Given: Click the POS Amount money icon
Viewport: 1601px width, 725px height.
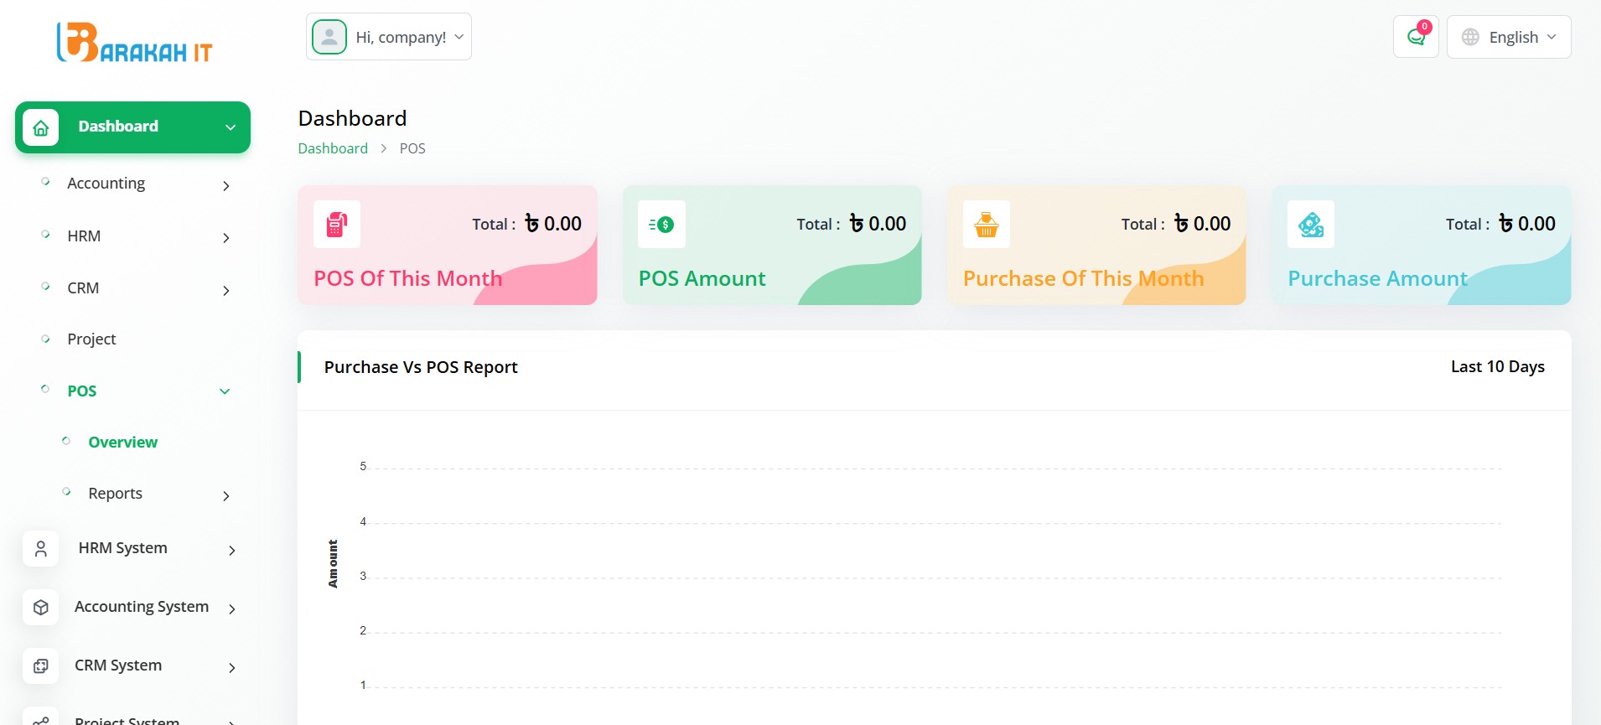Looking at the screenshot, I should pos(661,225).
